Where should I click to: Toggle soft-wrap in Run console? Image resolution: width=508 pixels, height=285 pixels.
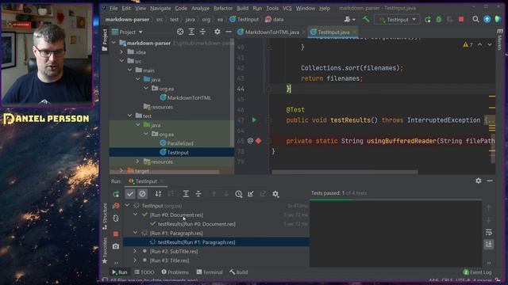pyautogui.click(x=489, y=232)
